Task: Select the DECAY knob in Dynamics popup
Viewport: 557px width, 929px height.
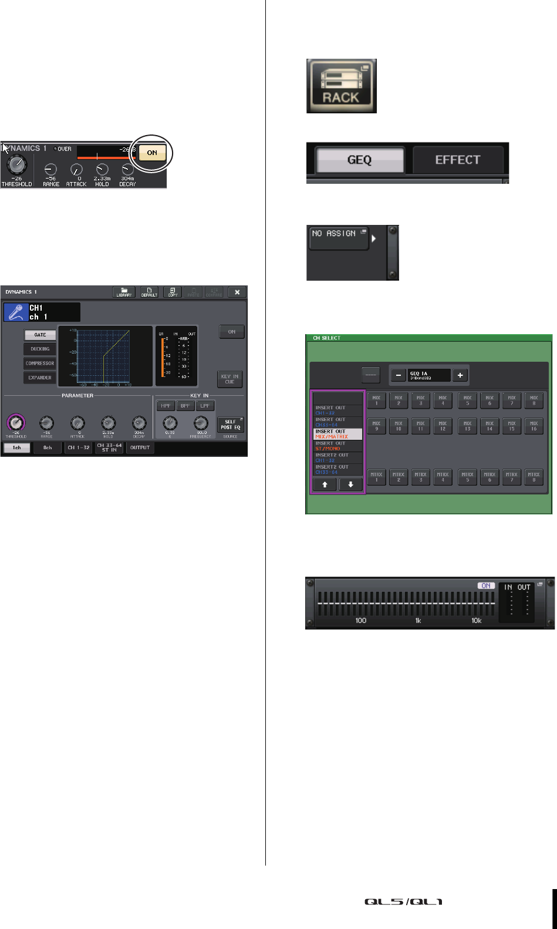Action: click(x=139, y=423)
